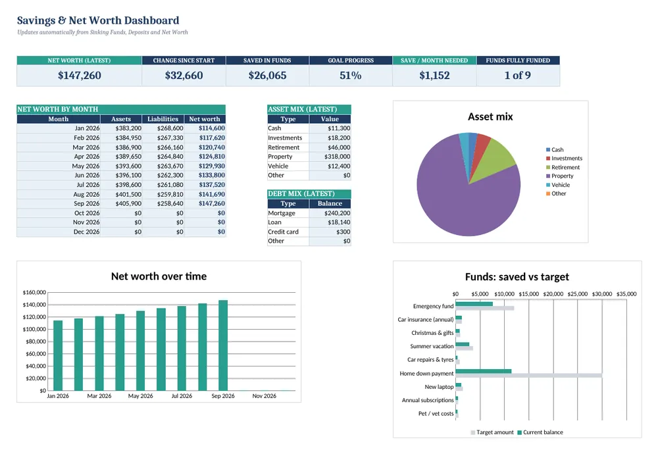Click the Retirement legend swatch in Asset mix

(x=548, y=167)
